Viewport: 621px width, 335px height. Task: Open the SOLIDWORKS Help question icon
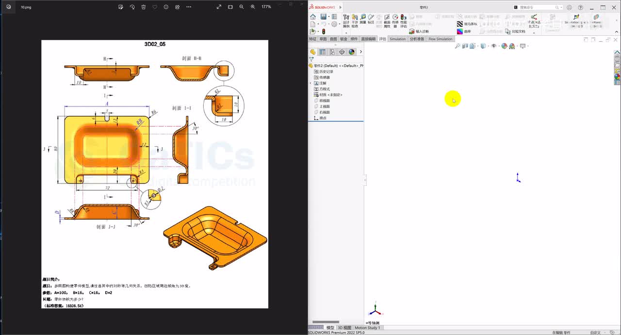tap(580, 7)
